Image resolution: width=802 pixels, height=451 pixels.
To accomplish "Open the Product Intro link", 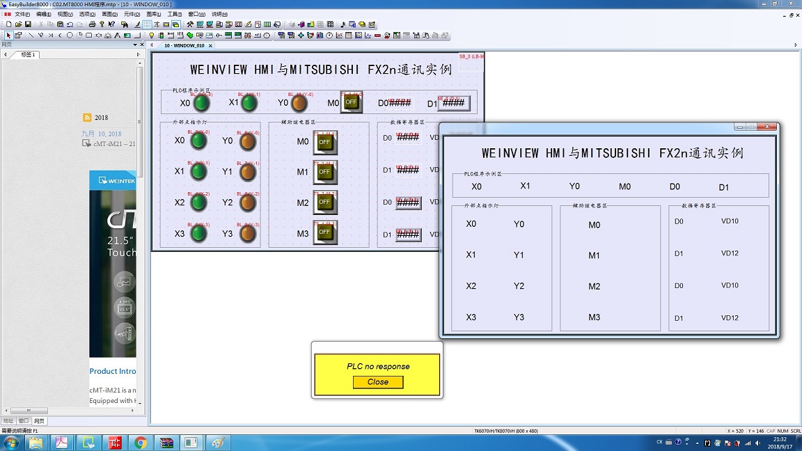I will pos(113,371).
